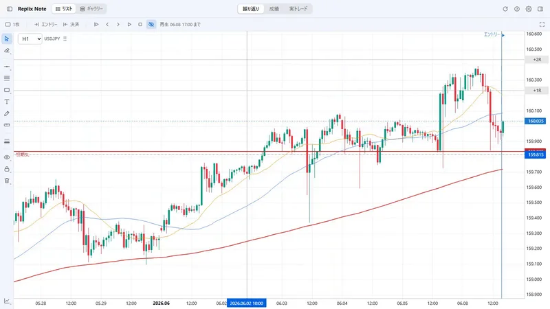Click the play replay button

[x=129, y=24]
